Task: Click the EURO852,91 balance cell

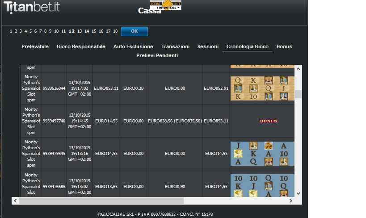Action: tap(216, 88)
